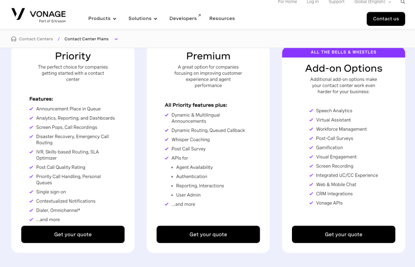Get your quote for Priority plan
Screen dimensions: 415x267
(x=73, y=234)
